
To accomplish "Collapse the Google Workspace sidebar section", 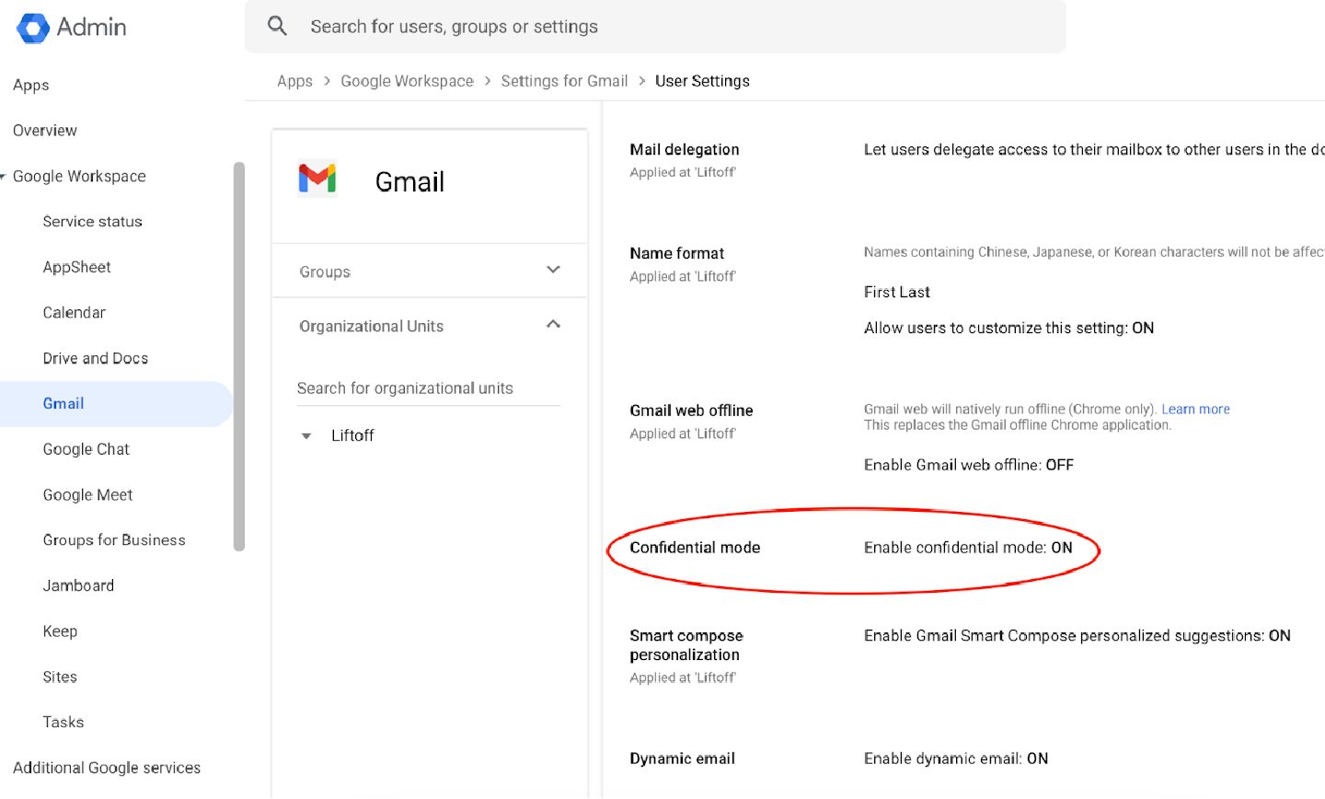I will tap(4, 176).
